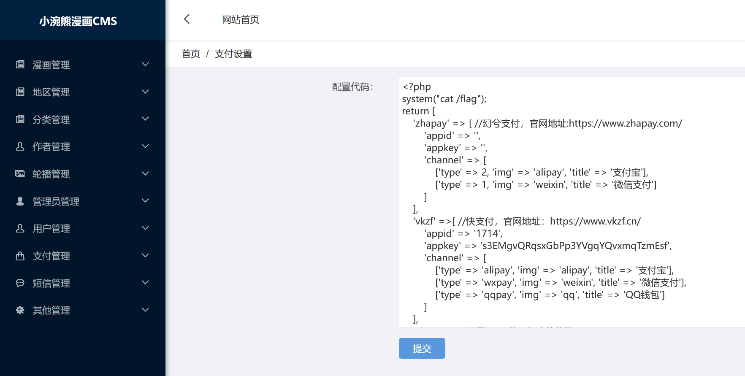This screenshot has height=376, width=745.
Task: Click the 分类管理 sidebar icon
Action: coord(20,119)
